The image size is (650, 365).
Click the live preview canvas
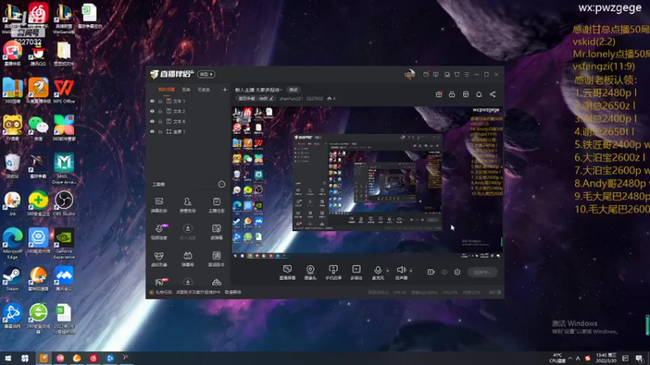[367, 182]
